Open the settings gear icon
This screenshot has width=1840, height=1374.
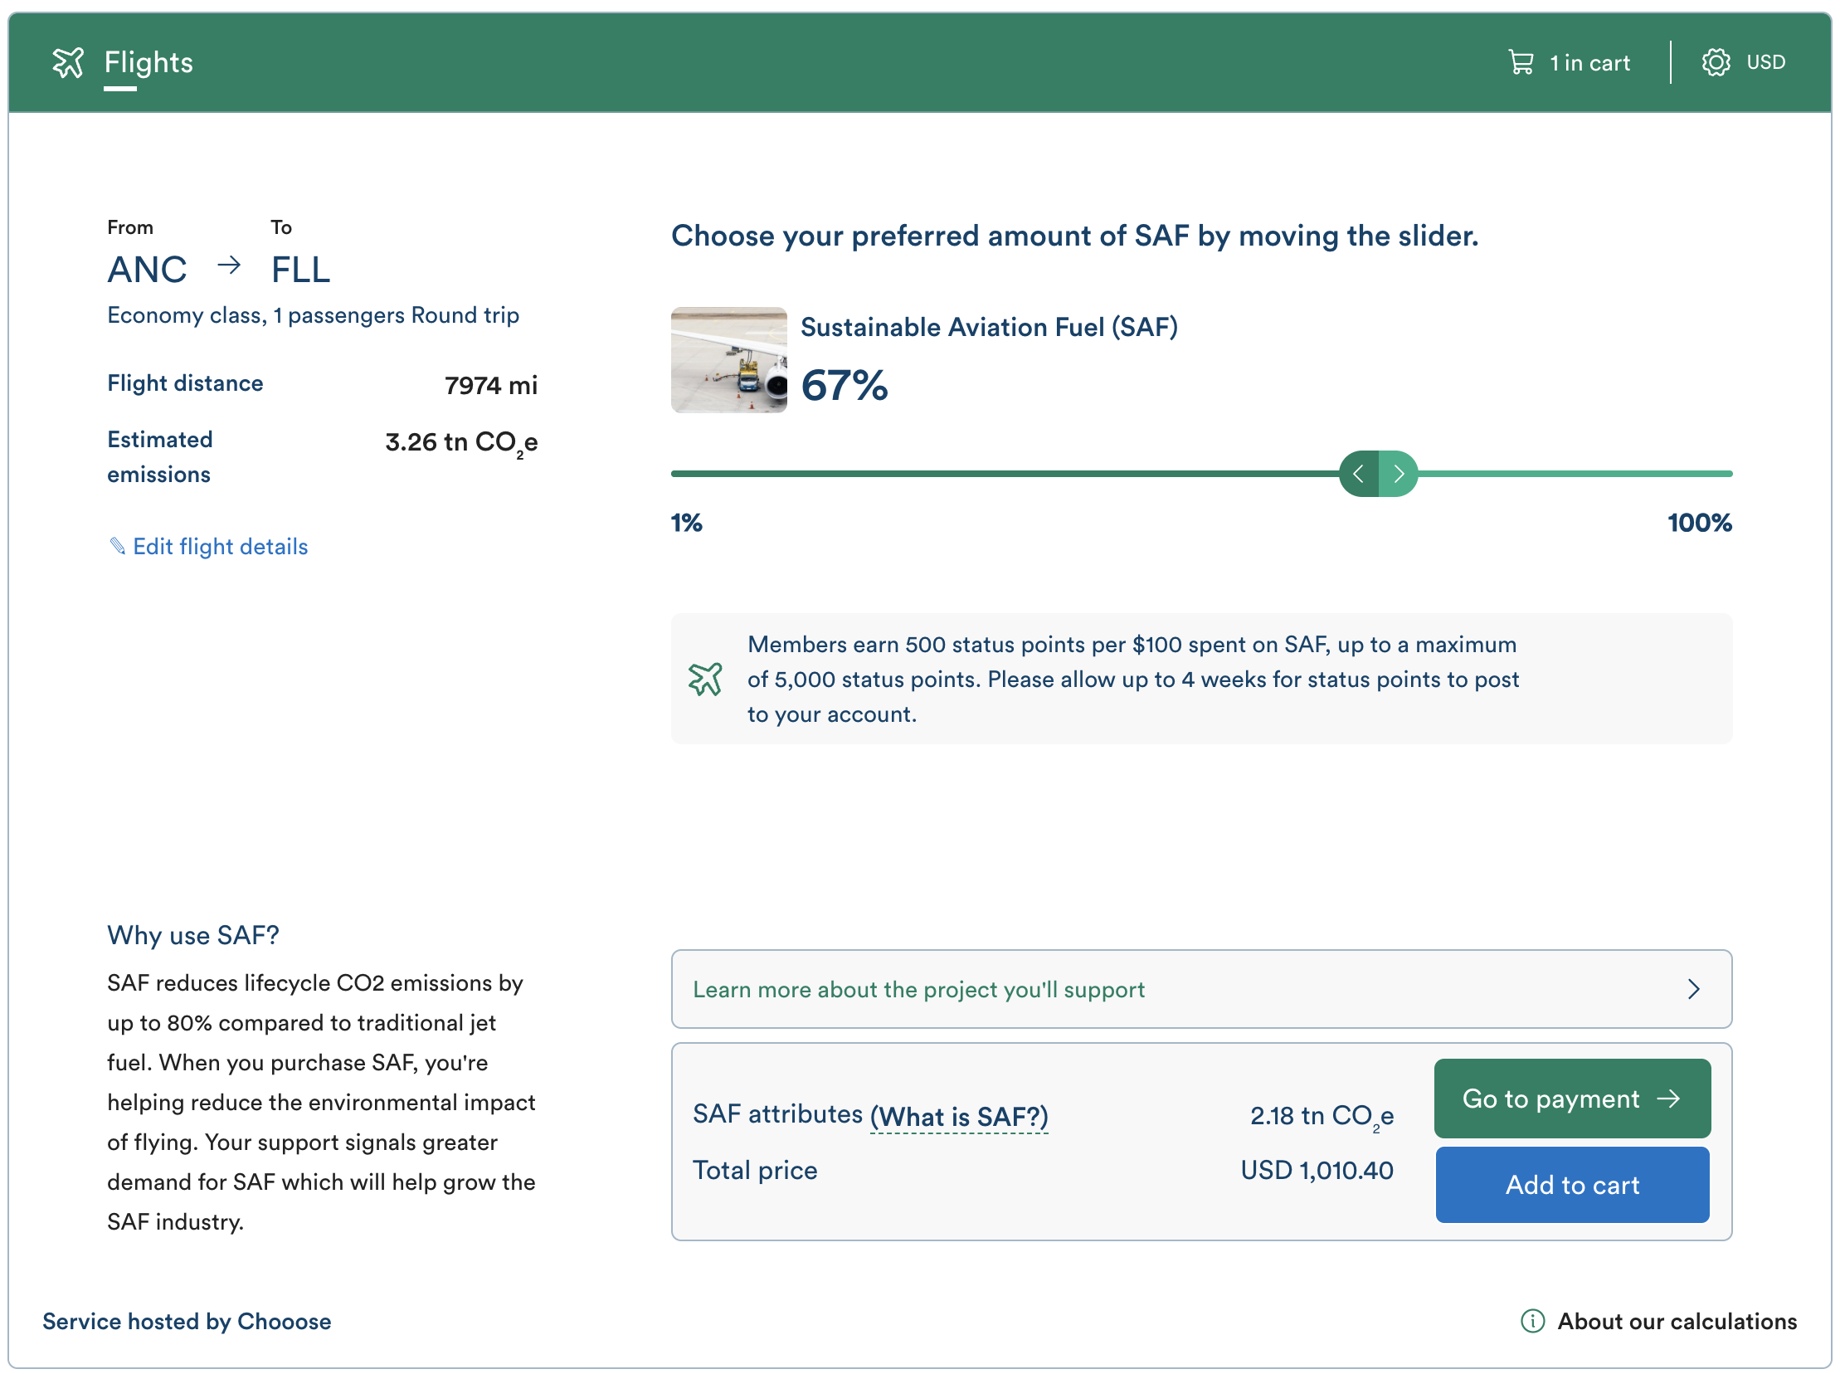(x=1715, y=61)
